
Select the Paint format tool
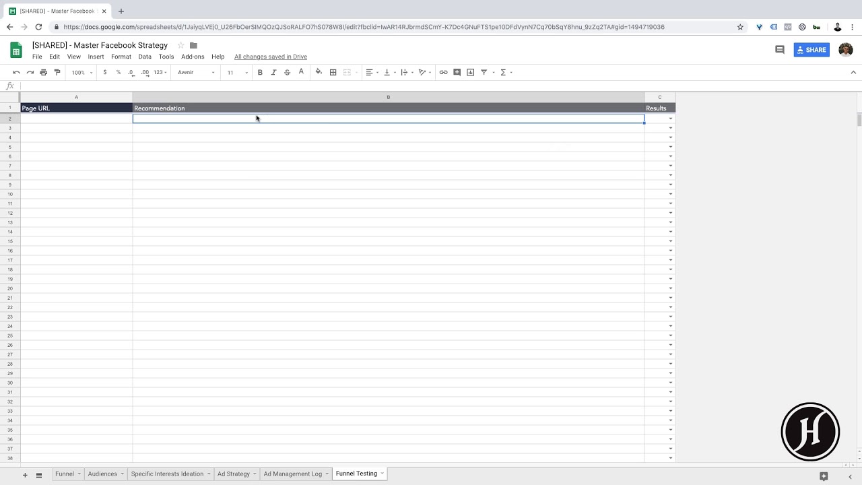[57, 72]
